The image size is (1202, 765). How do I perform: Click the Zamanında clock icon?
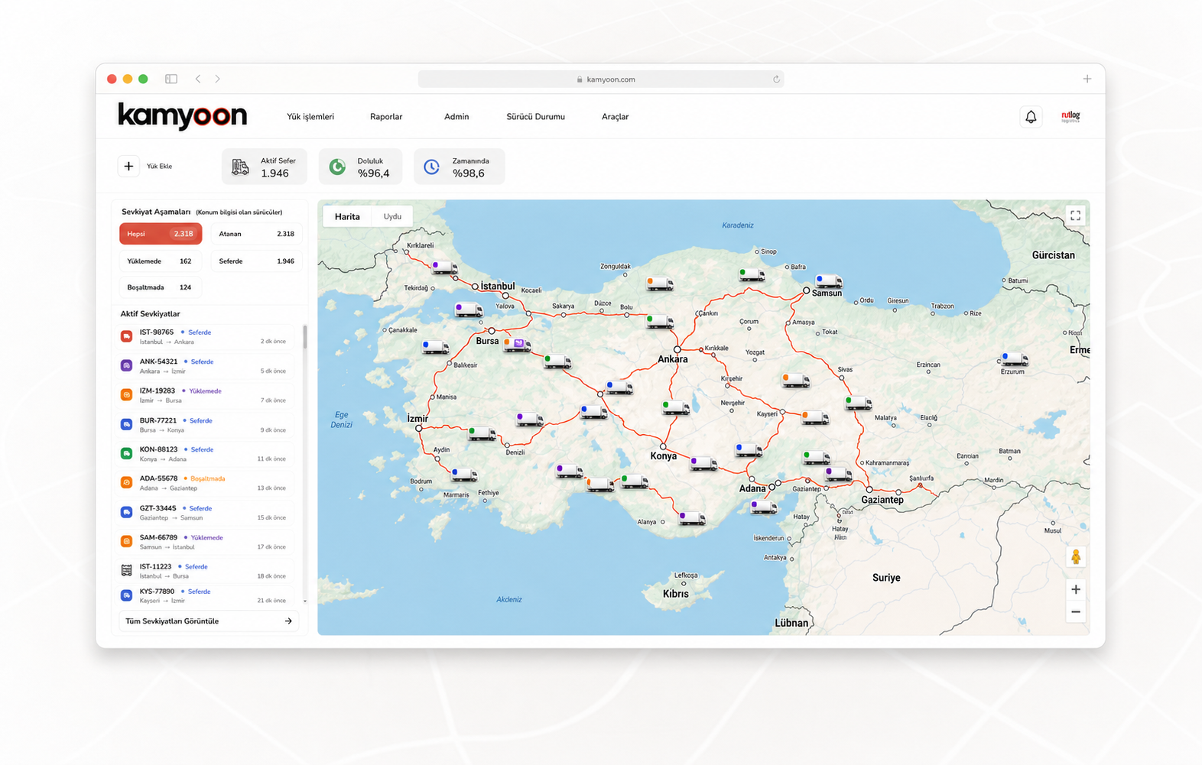432,167
